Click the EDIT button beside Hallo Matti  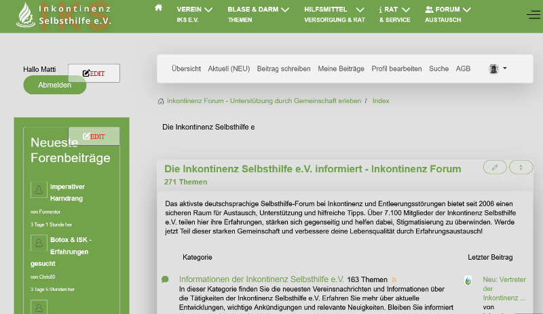click(94, 73)
